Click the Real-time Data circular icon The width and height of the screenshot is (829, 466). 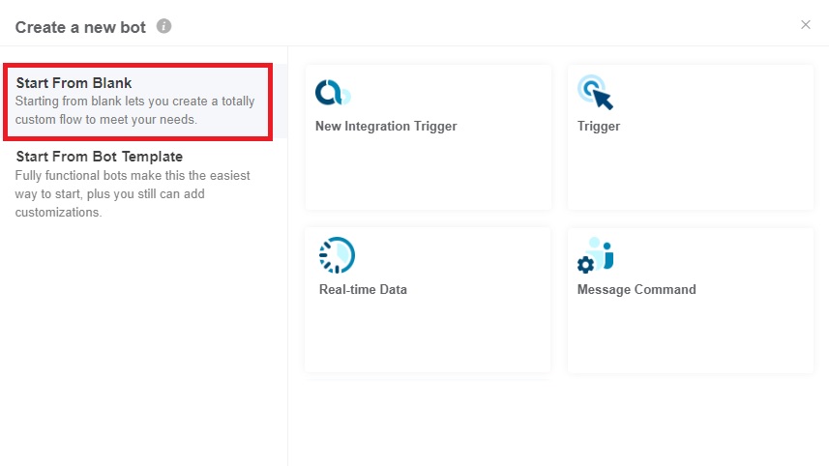pyautogui.click(x=336, y=255)
